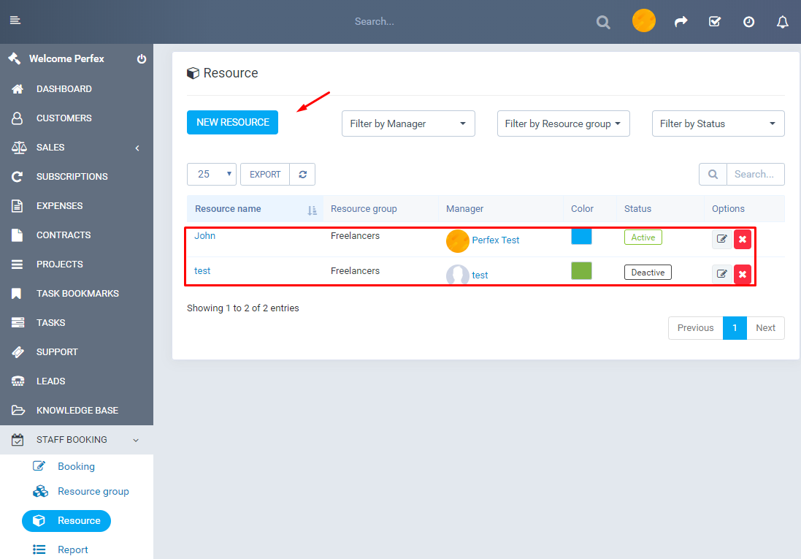Open the Filter by Resource group dropdown
Image resolution: width=801 pixels, height=559 pixels.
pos(563,123)
